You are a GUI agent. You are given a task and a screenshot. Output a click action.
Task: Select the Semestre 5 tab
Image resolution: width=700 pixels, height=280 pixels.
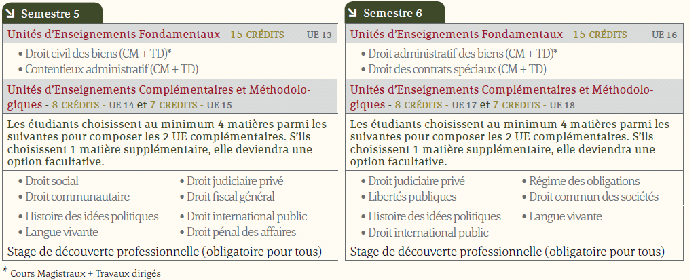point(52,12)
